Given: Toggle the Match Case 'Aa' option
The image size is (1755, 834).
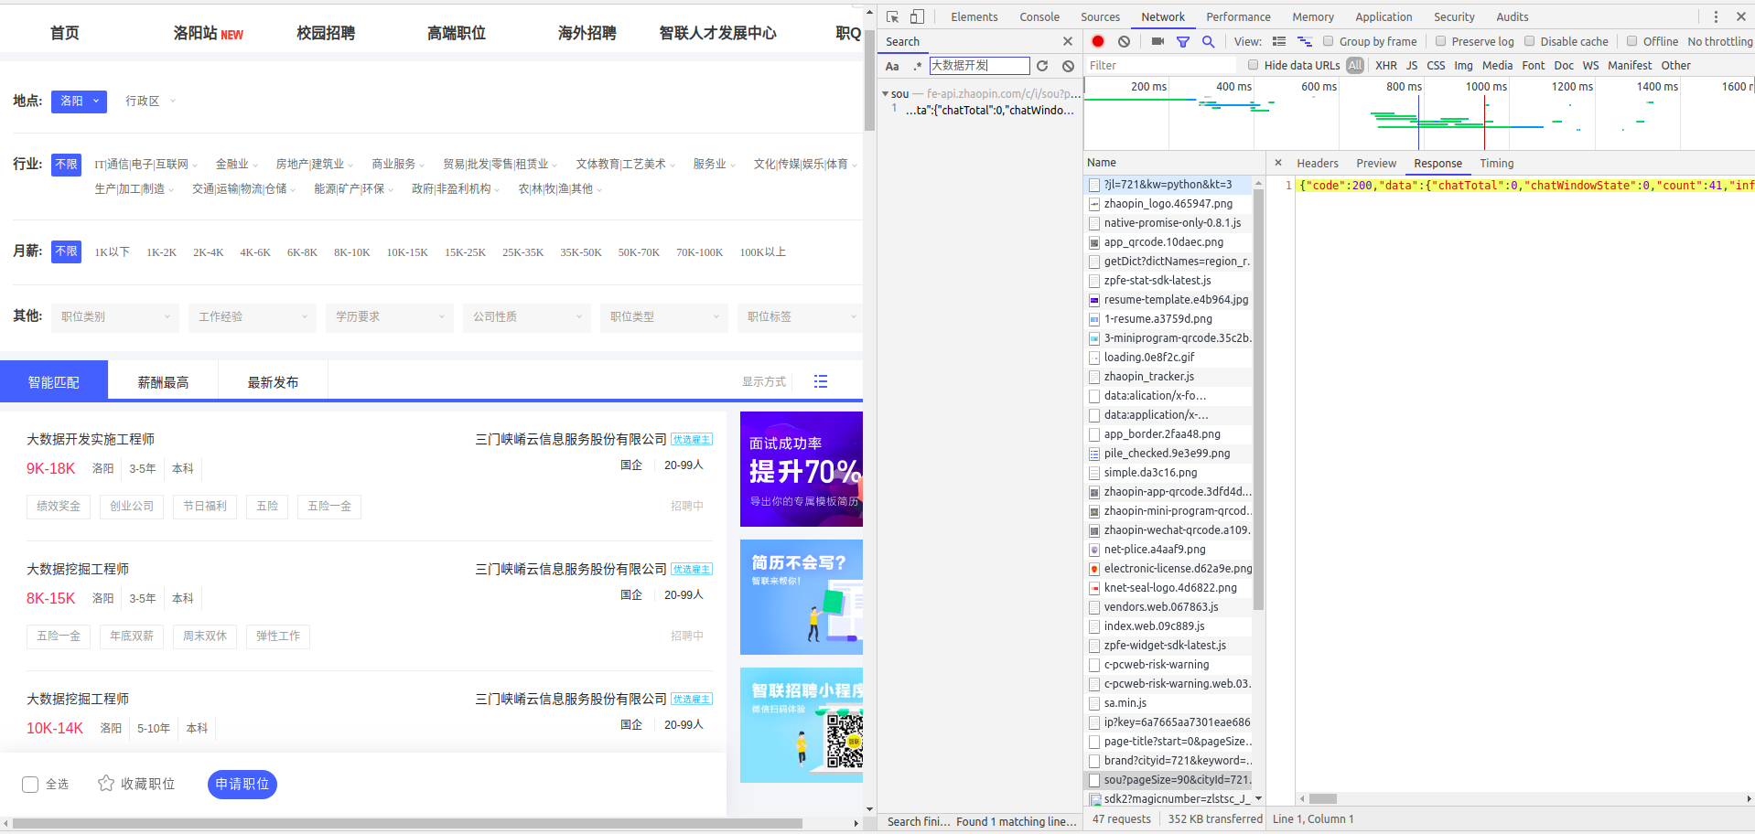Looking at the screenshot, I should pyautogui.click(x=892, y=66).
